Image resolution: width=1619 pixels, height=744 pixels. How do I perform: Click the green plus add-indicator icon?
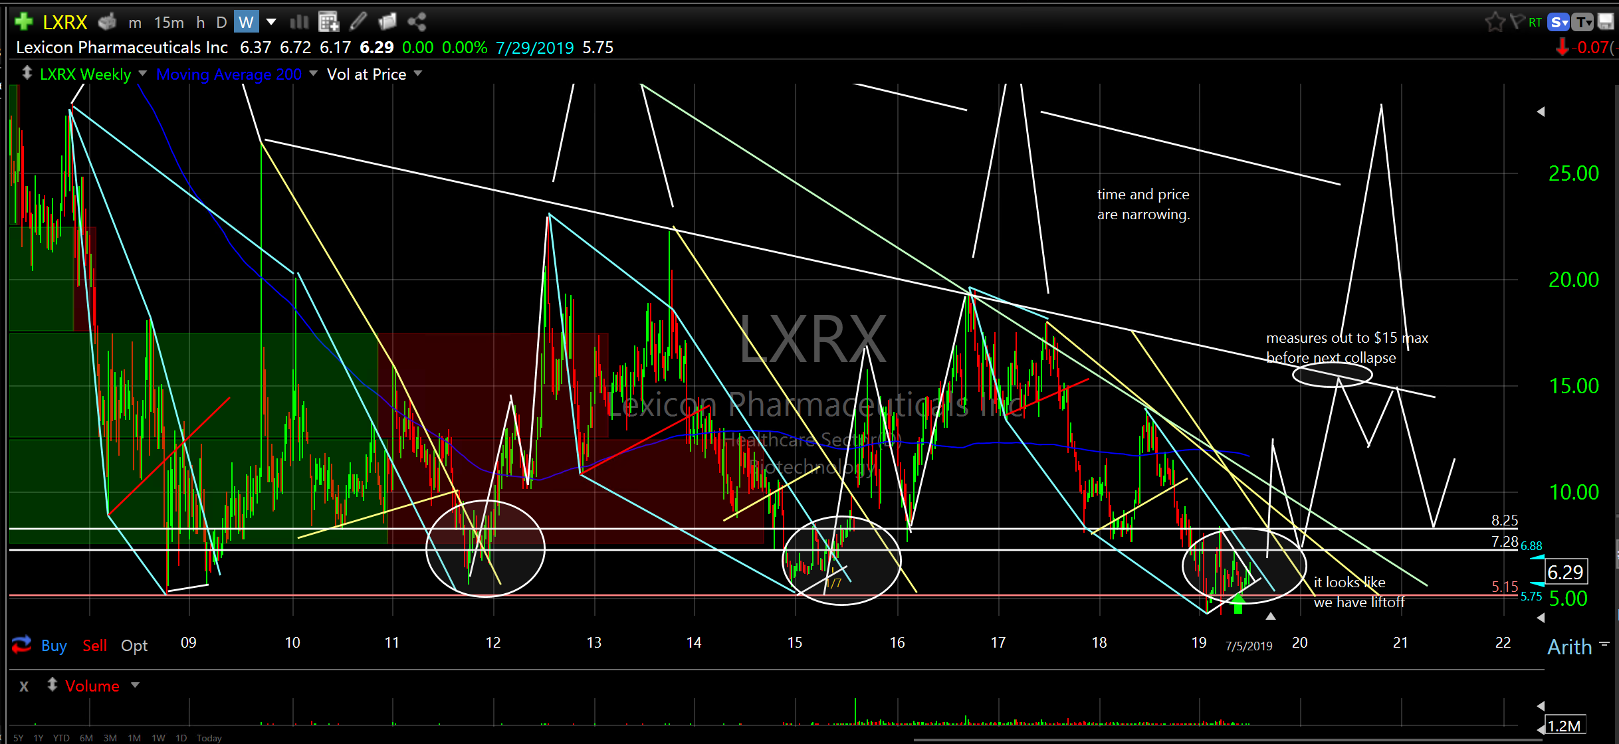click(23, 22)
